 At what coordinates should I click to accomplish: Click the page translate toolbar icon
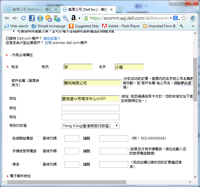point(57,18)
